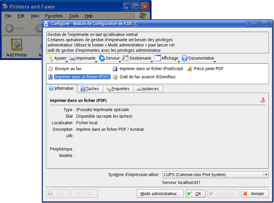Click the (Pseudo) Imprimante spéciale value
The image size is (274, 203).
coord(102,110)
